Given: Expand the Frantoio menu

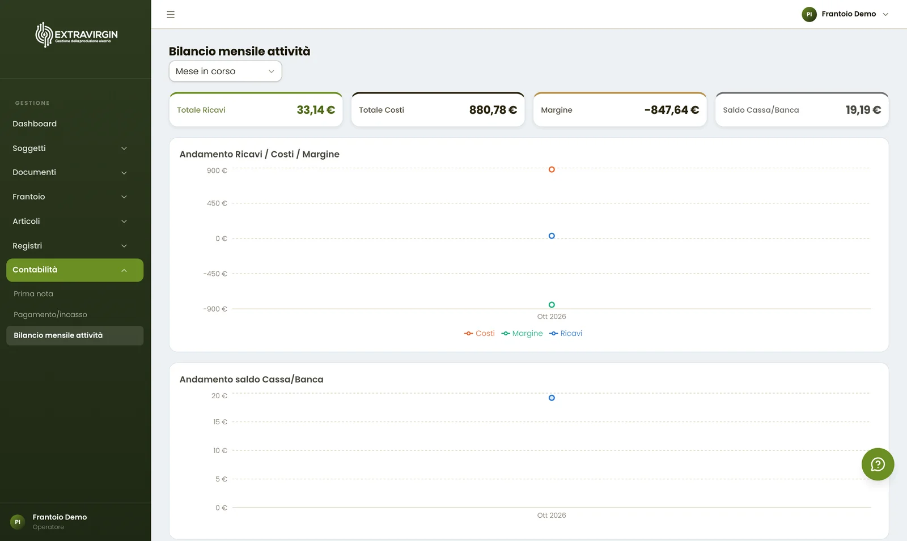Looking at the screenshot, I should [75, 197].
